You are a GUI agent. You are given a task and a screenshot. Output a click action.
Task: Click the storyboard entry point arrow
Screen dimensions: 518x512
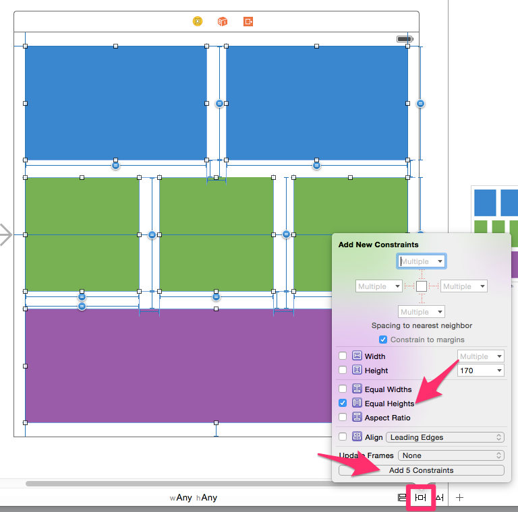click(5, 234)
